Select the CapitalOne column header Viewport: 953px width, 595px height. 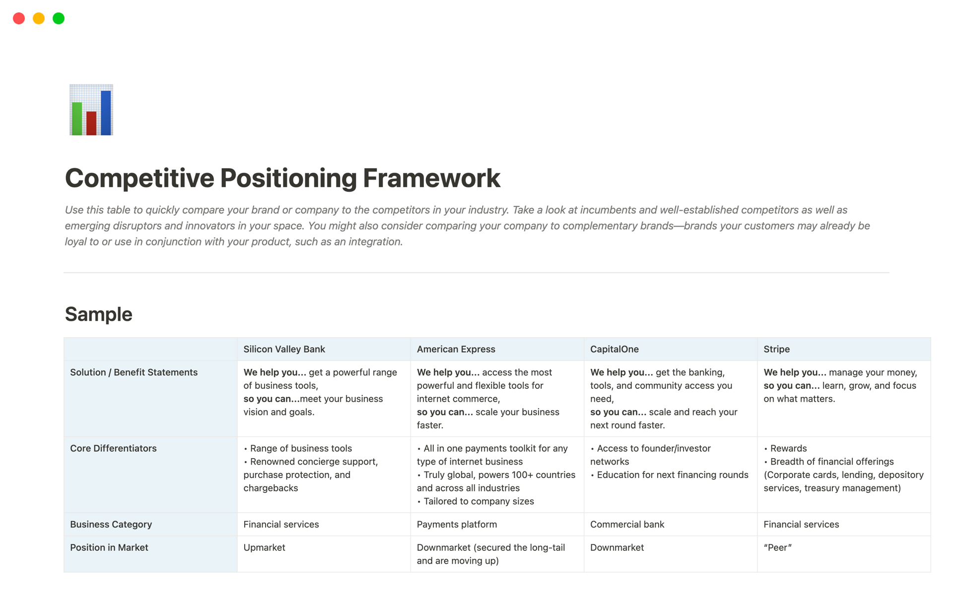[614, 349]
